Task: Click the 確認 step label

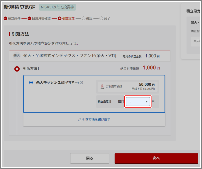Action: tap(89, 18)
